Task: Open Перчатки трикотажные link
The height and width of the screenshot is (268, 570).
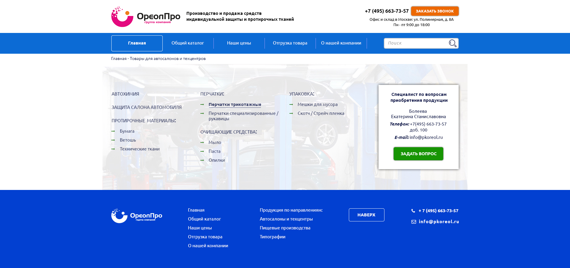Action: click(235, 104)
